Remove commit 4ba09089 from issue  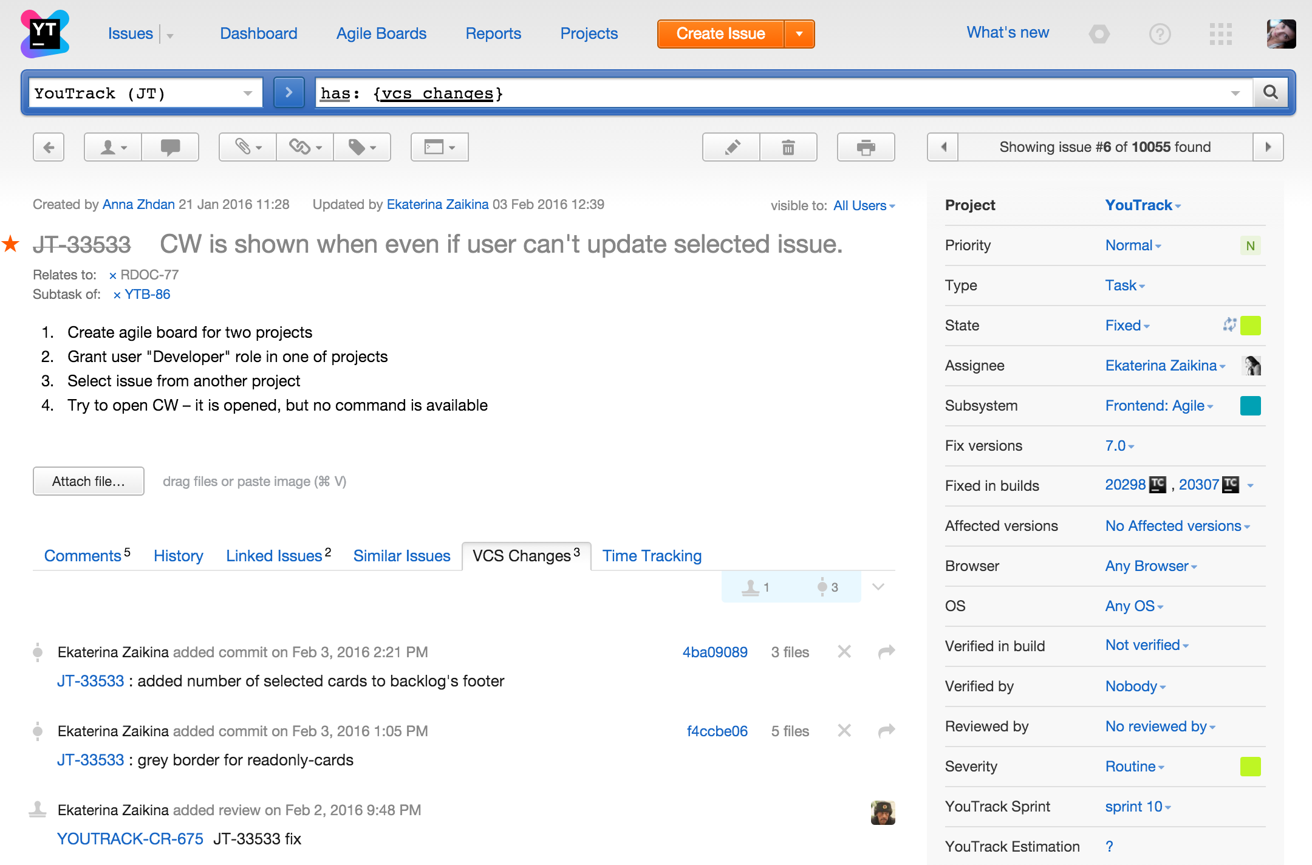[844, 652]
